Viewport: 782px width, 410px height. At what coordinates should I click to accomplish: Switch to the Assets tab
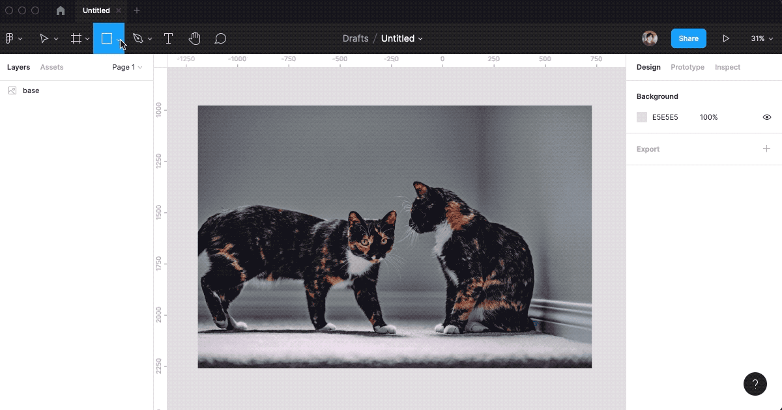point(51,67)
